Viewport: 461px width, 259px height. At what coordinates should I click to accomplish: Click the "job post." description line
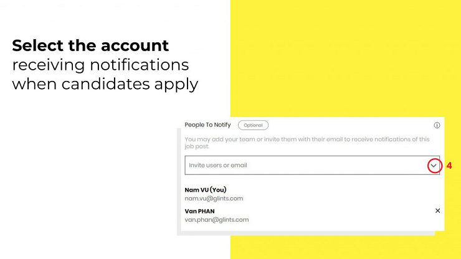pyautogui.click(x=197, y=146)
